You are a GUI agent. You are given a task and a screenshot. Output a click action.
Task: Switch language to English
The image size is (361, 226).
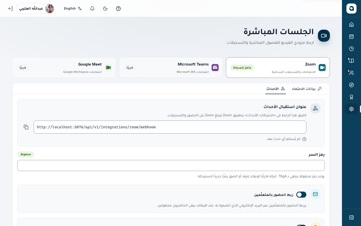click(x=73, y=9)
